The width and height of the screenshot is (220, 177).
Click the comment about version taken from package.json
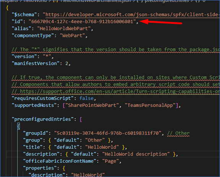[116, 50]
